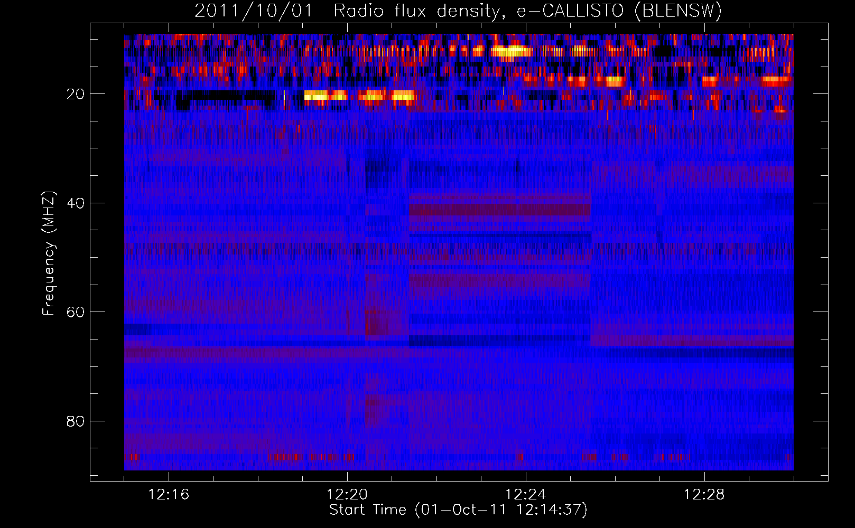Viewport: 855px width, 528px height.
Task: Click the 20 MHz frequency tick label
Action: (x=76, y=94)
